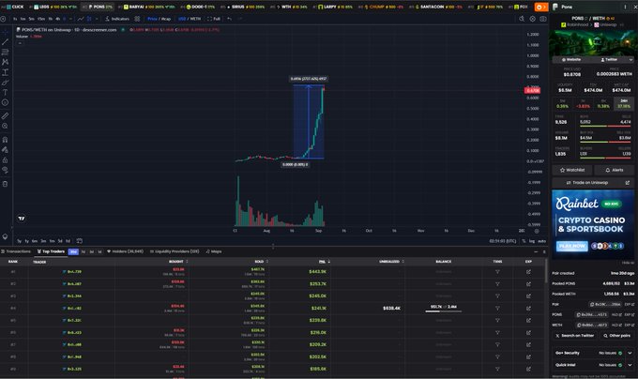Open the Transactions tab
This screenshot has width=638, height=379.
tap(16, 251)
